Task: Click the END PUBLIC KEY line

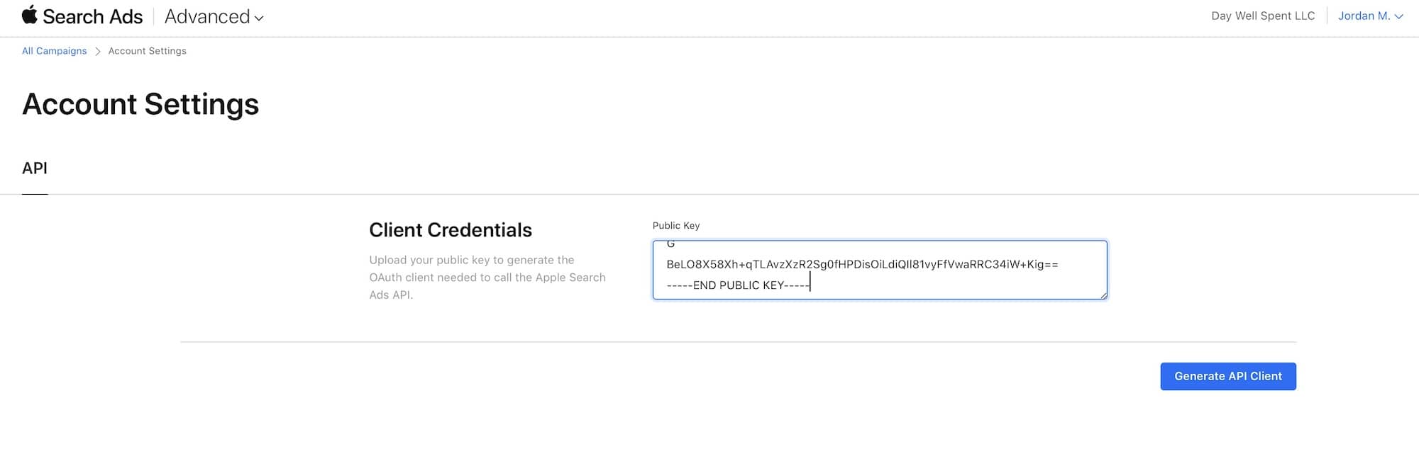Action: pos(738,285)
